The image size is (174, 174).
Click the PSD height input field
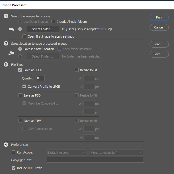(x=89, y=112)
